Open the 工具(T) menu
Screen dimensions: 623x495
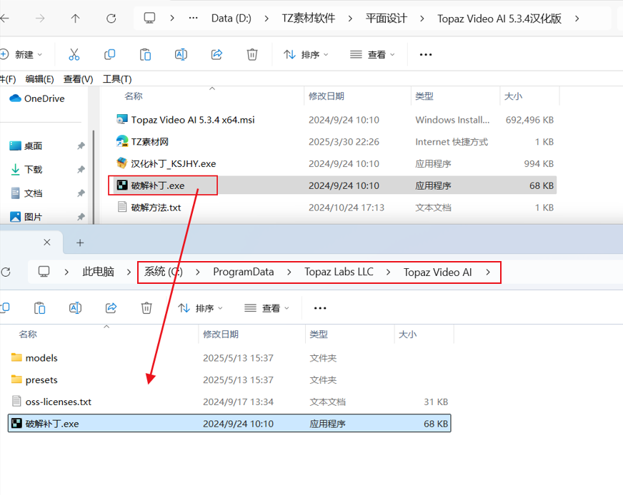(x=117, y=79)
